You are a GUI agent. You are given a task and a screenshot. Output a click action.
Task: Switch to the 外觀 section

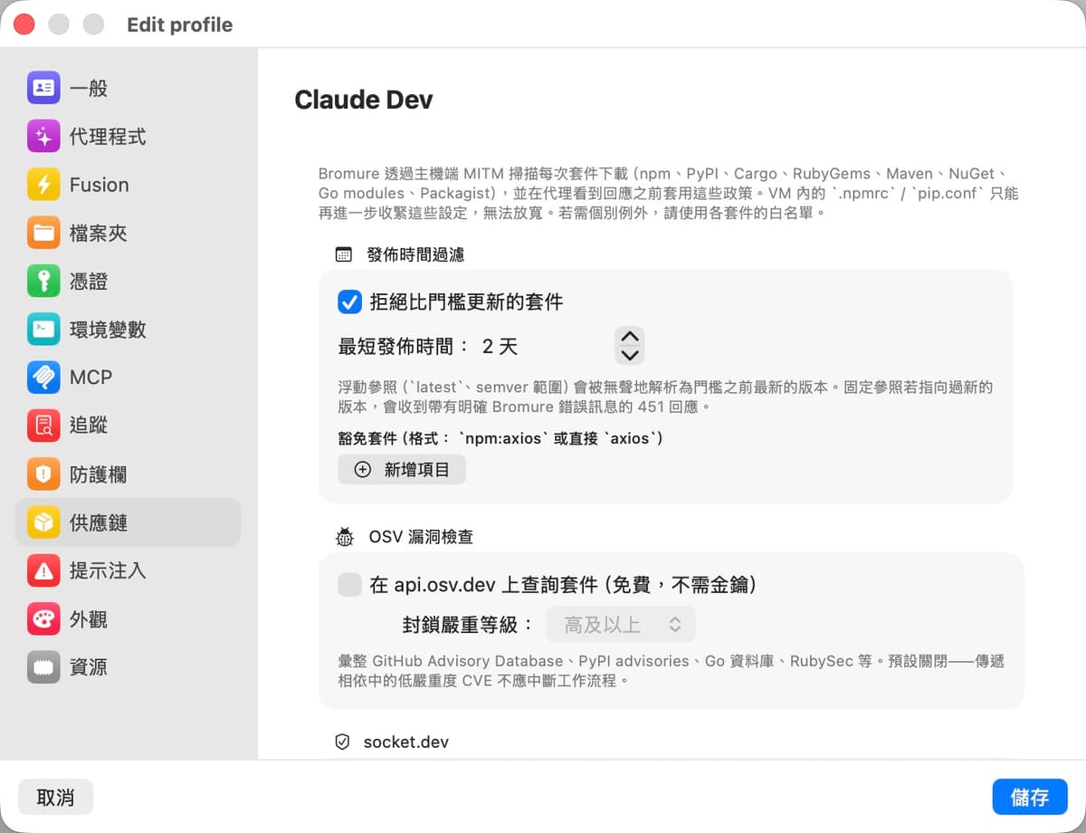pyautogui.click(x=128, y=619)
